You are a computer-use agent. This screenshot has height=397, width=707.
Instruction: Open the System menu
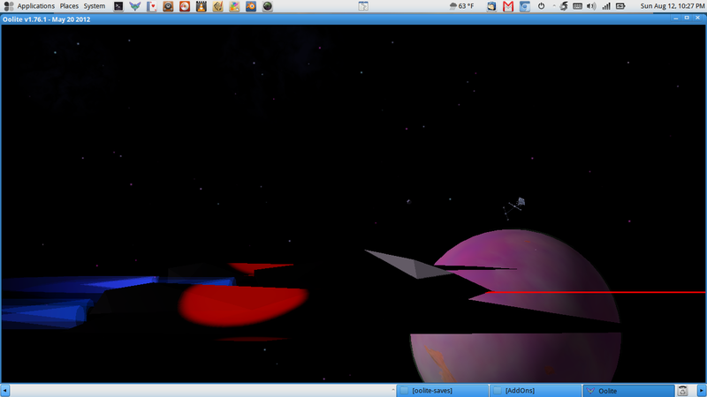tap(94, 6)
